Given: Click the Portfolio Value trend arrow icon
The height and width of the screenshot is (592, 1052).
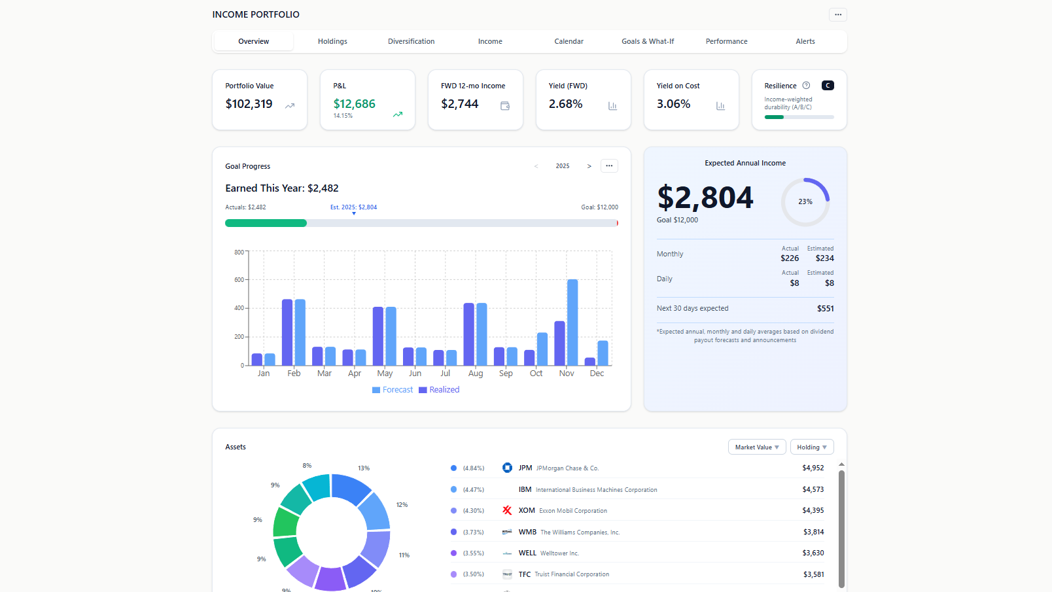Looking at the screenshot, I should coord(290,106).
